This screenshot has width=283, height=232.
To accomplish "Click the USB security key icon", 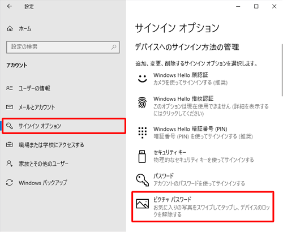I will click(142, 156).
